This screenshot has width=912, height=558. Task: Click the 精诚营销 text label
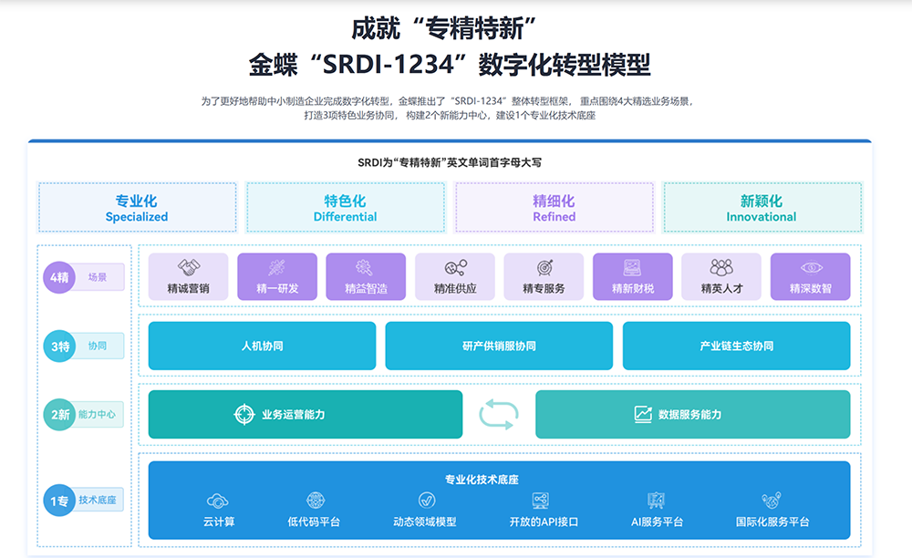[x=189, y=288]
